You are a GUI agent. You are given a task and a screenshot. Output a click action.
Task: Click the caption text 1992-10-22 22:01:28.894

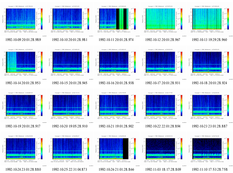point(163,126)
